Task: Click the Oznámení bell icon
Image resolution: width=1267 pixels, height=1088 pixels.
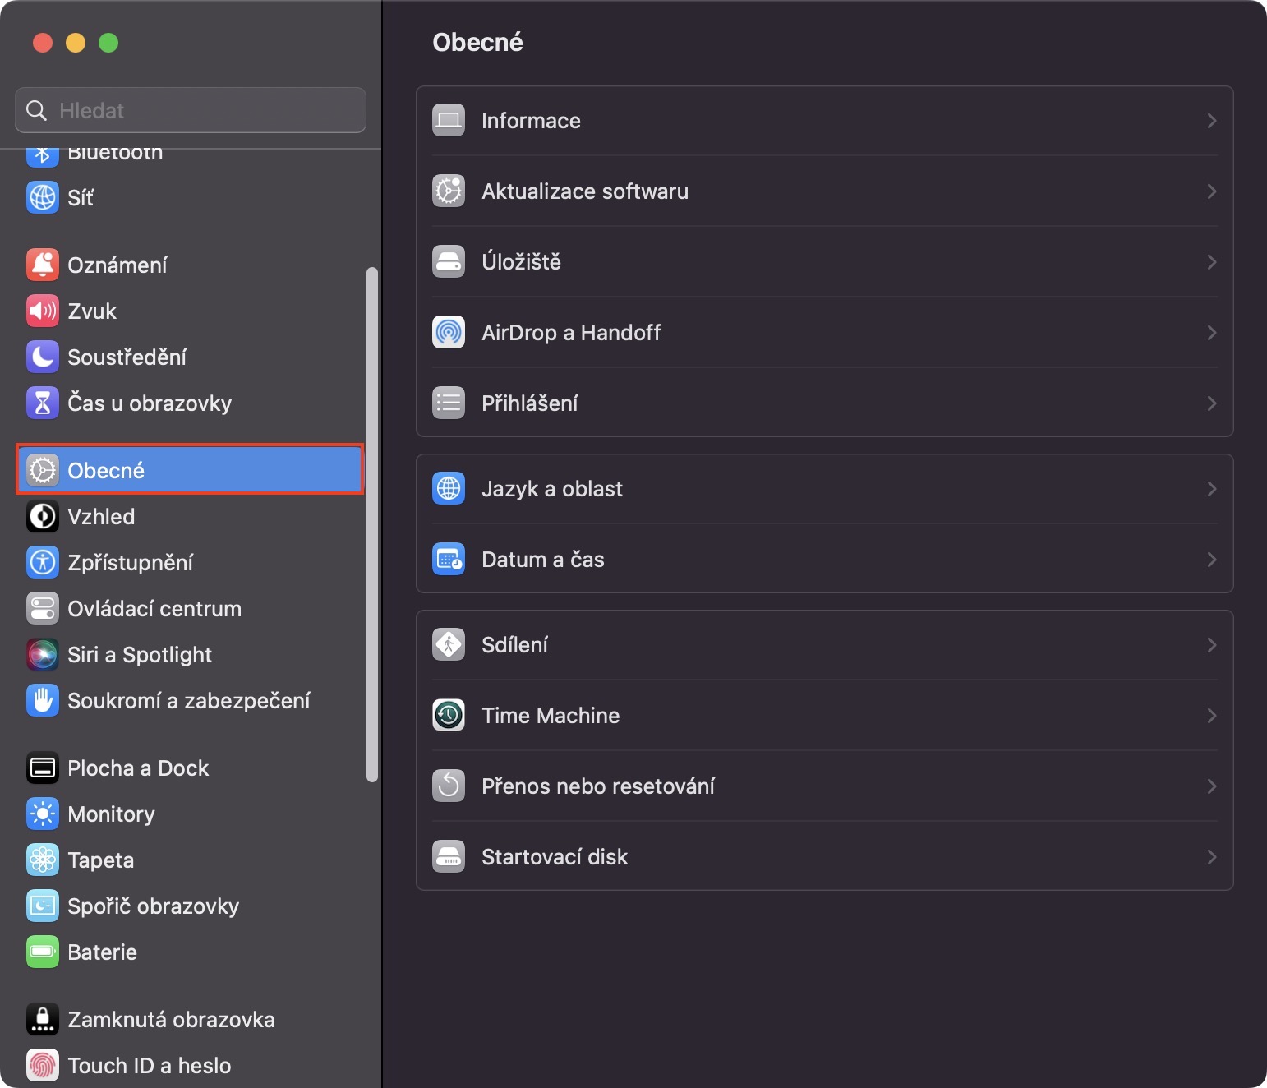Action: pyautogui.click(x=43, y=265)
